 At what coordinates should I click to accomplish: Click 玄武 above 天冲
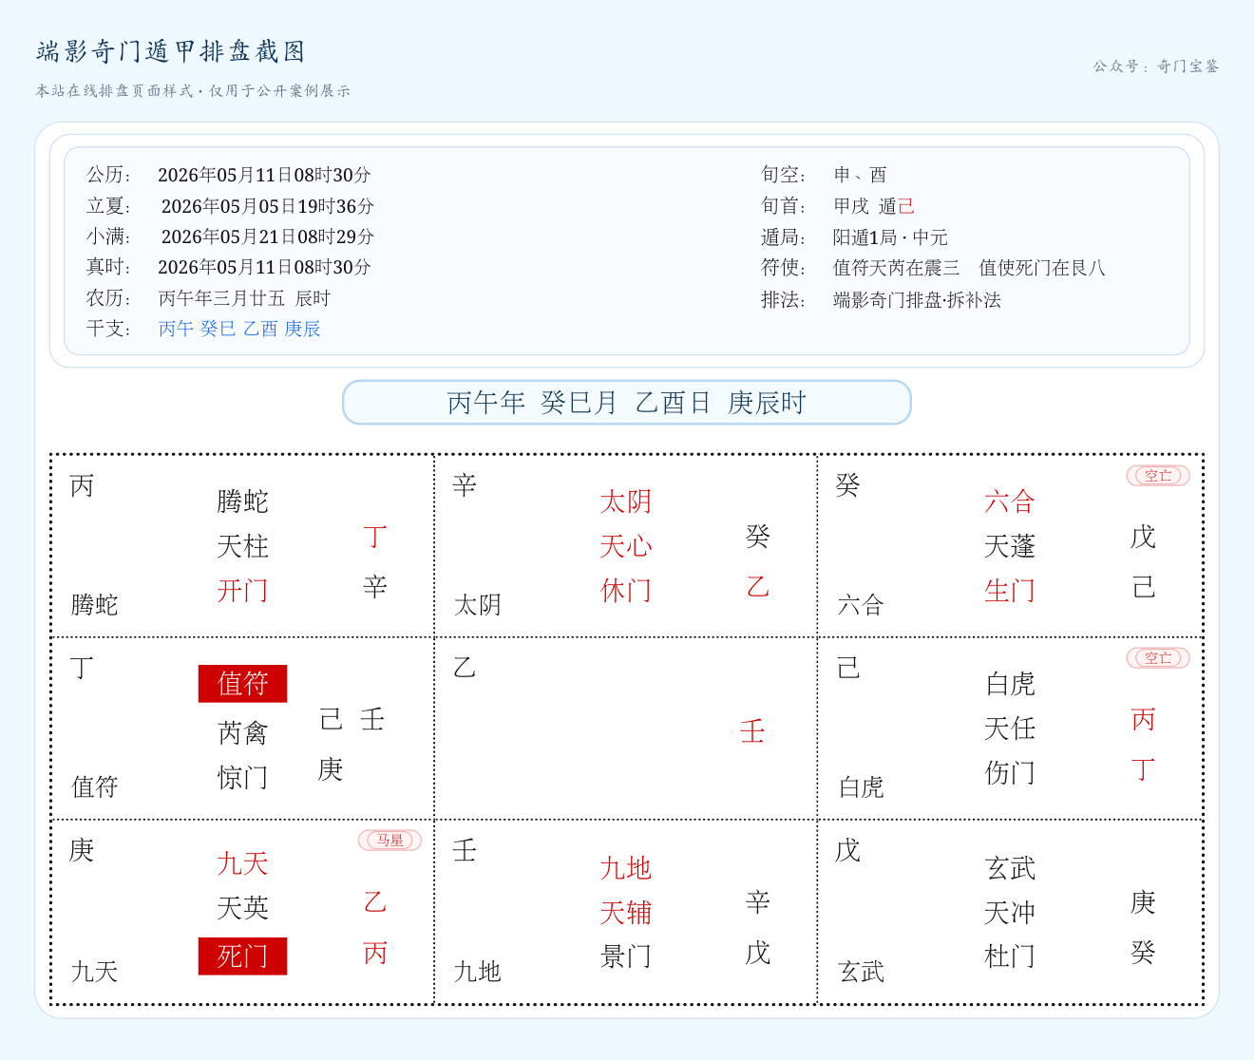click(x=1010, y=868)
